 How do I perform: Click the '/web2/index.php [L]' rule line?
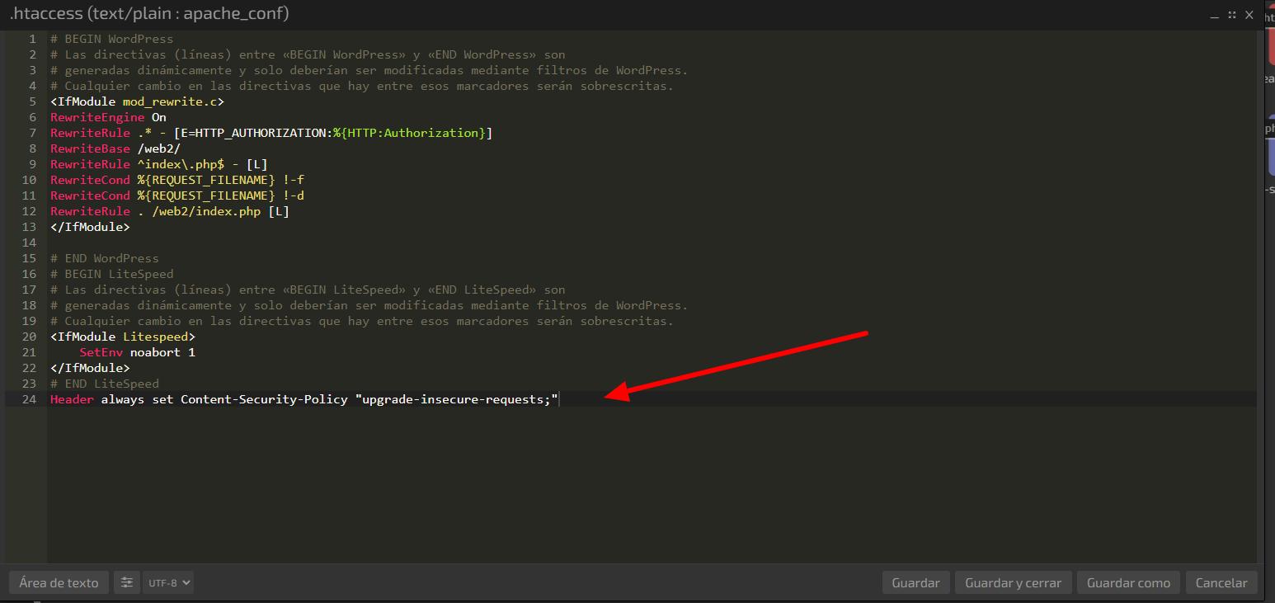pyautogui.click(x=170, y=211)
